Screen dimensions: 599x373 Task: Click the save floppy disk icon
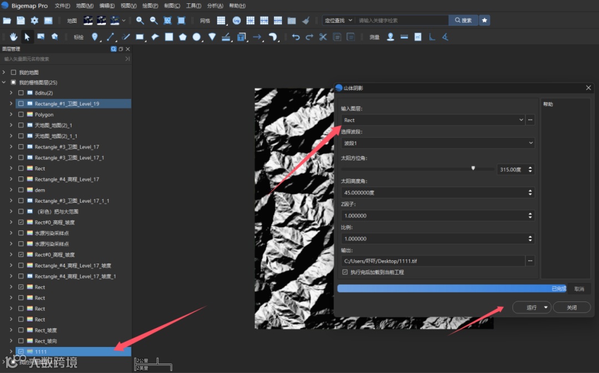click(21, 21)
